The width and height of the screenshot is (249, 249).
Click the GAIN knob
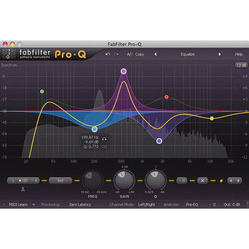[124, 180]
